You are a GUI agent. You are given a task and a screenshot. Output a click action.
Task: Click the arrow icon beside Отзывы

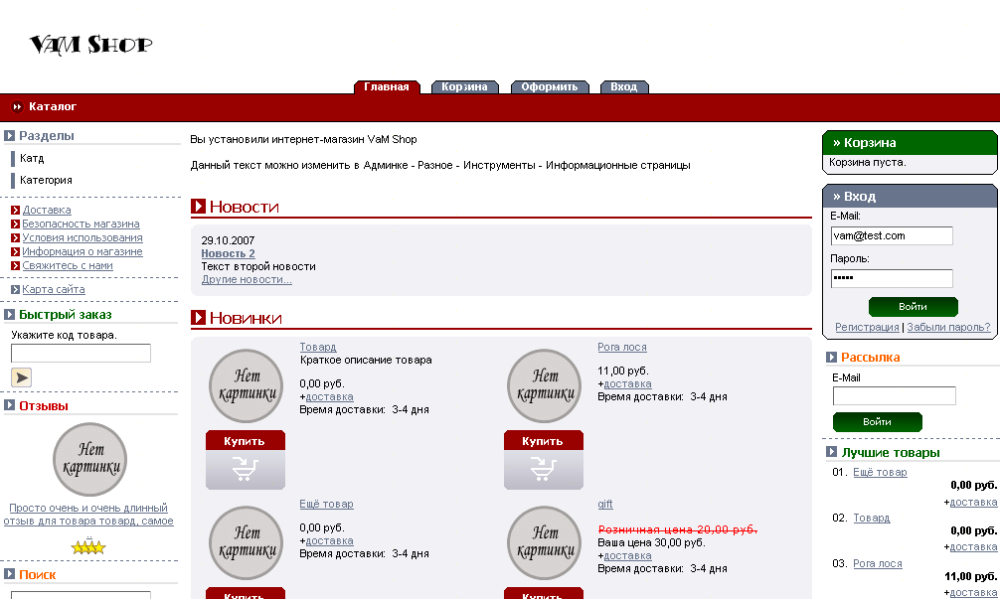coord(10,405)
